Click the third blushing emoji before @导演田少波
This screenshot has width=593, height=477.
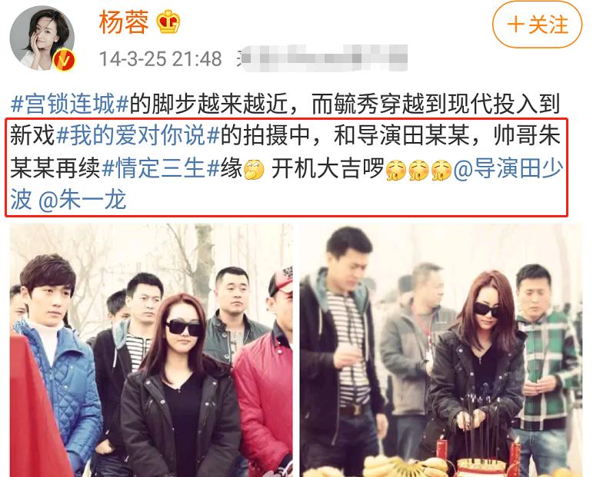coord(441,169)
